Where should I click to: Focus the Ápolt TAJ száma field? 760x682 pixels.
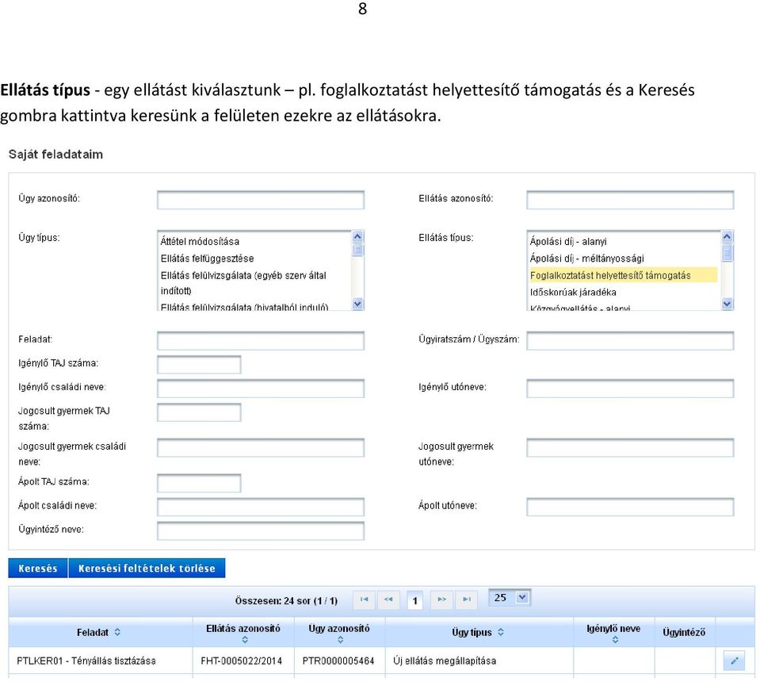(199, 483)
